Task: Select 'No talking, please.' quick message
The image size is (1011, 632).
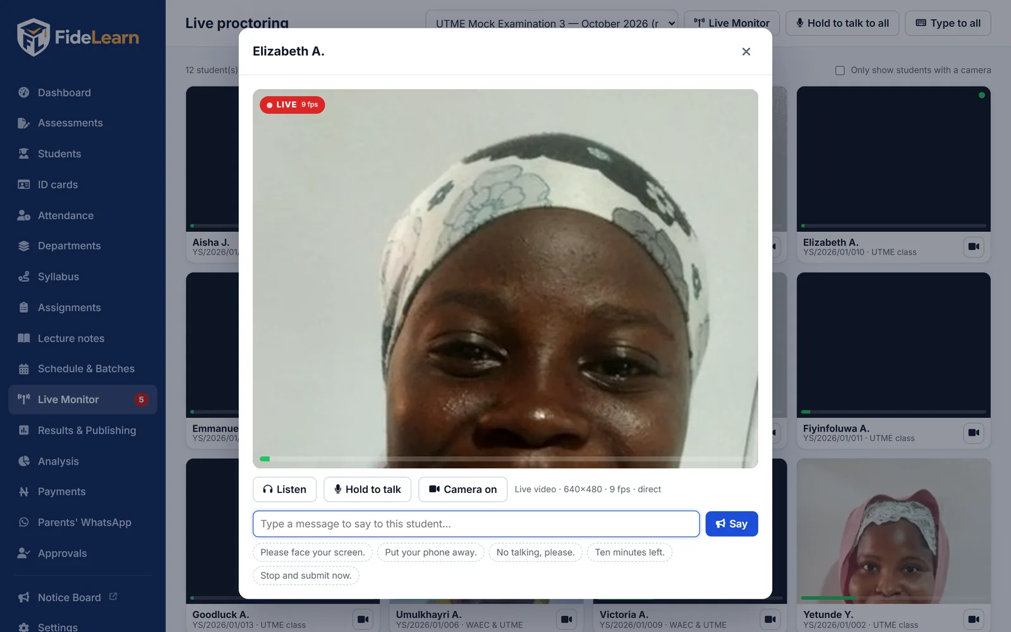Action: [536, 552]
